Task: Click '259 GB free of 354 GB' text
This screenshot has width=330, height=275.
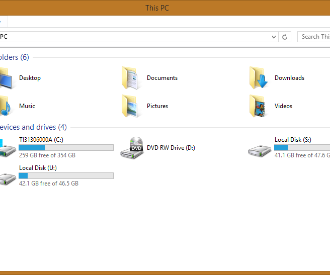Action: (x=47, y=155)
